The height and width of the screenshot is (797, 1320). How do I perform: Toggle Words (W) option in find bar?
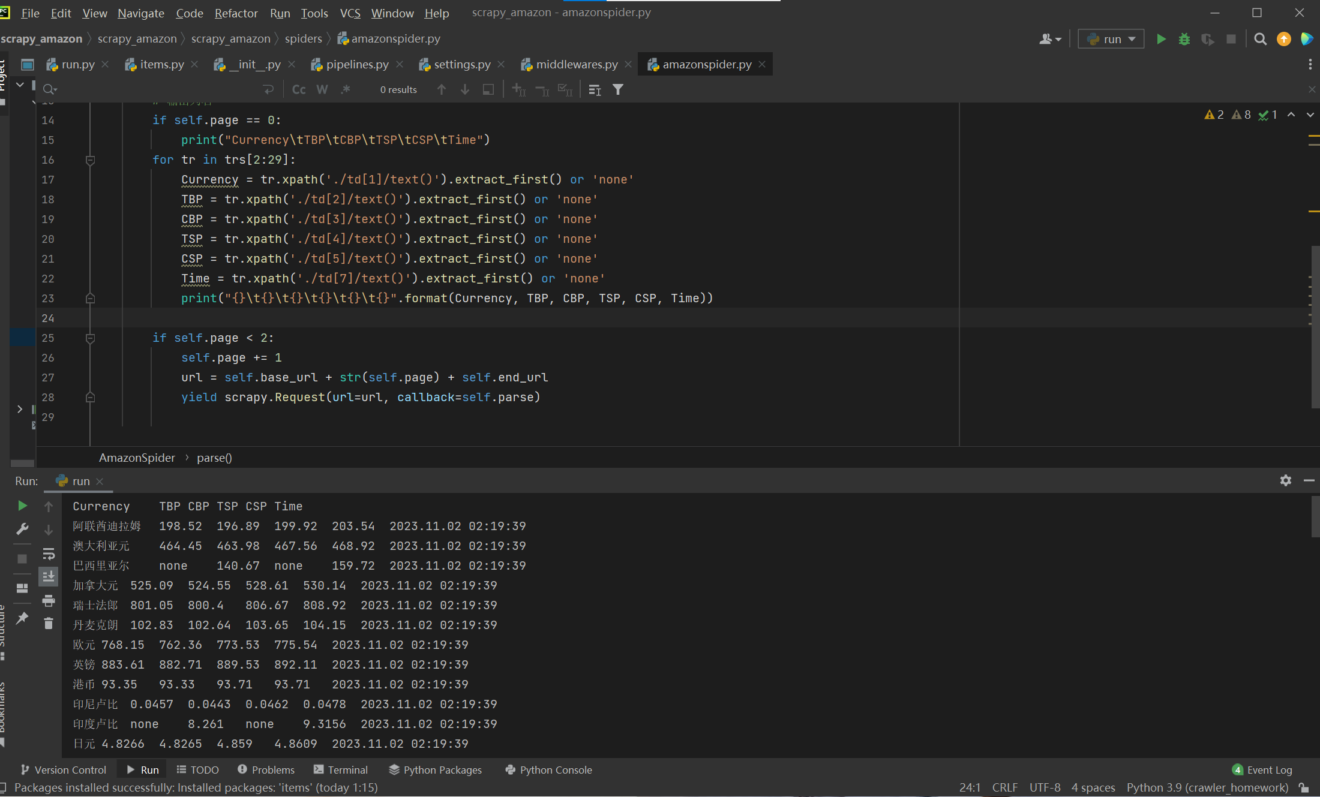tap(322, 89)
